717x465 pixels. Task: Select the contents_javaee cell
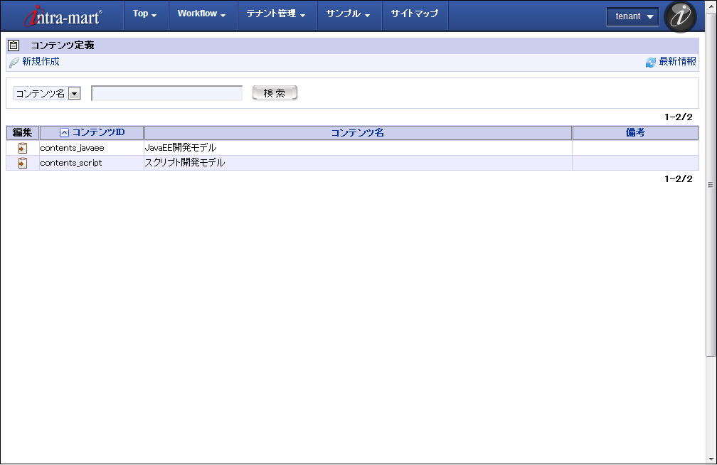click(x=92, y=148)
